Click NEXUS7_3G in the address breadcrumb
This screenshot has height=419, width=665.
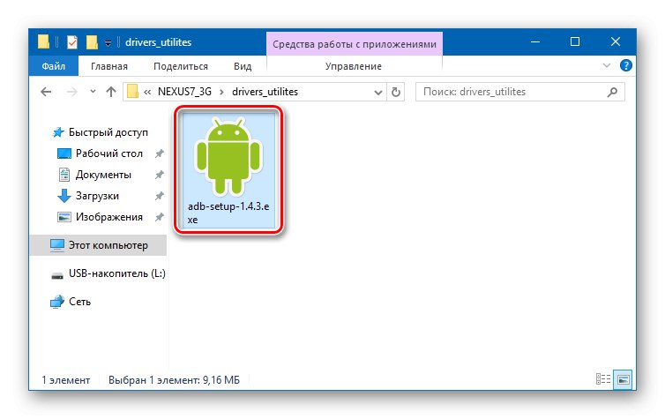184,92
